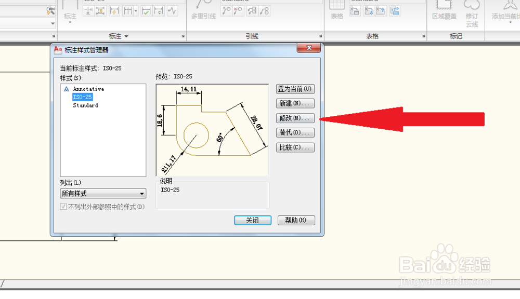Viewport: 520px width, 299px height.
Task: Expand the 标注 panel title arrow
Action: pyautogui.click(x=126, y=36)
